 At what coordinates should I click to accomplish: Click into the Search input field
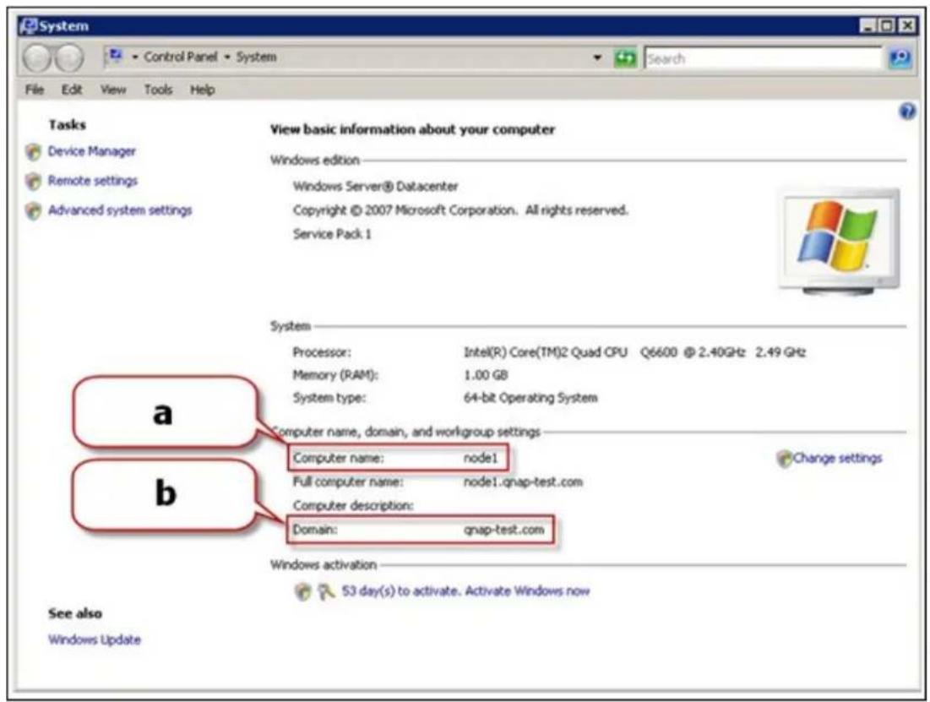[x=764, y=58]
